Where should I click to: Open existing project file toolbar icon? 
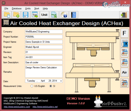[x=7, y=15]
